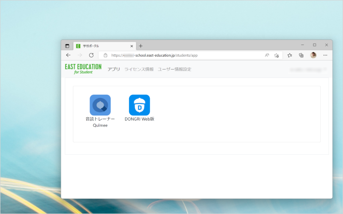Image resolution: width=343 pixels, height=214 pixels.
Task: Open the browser profile avatar
Action: [313, 55]
